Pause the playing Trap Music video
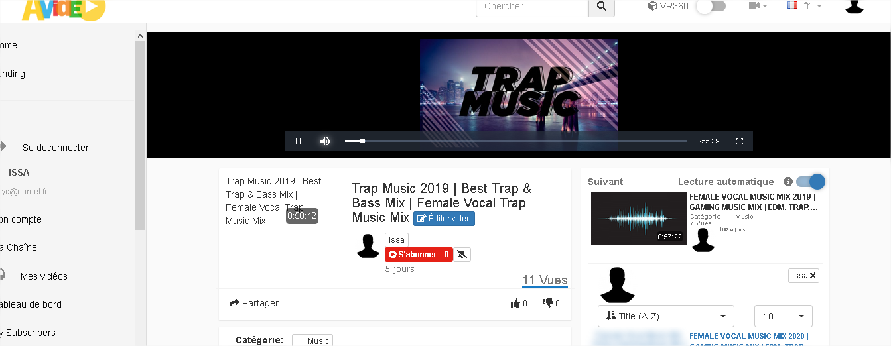Image resolution: width=891 pixels, height=346 pixels. 299,141
